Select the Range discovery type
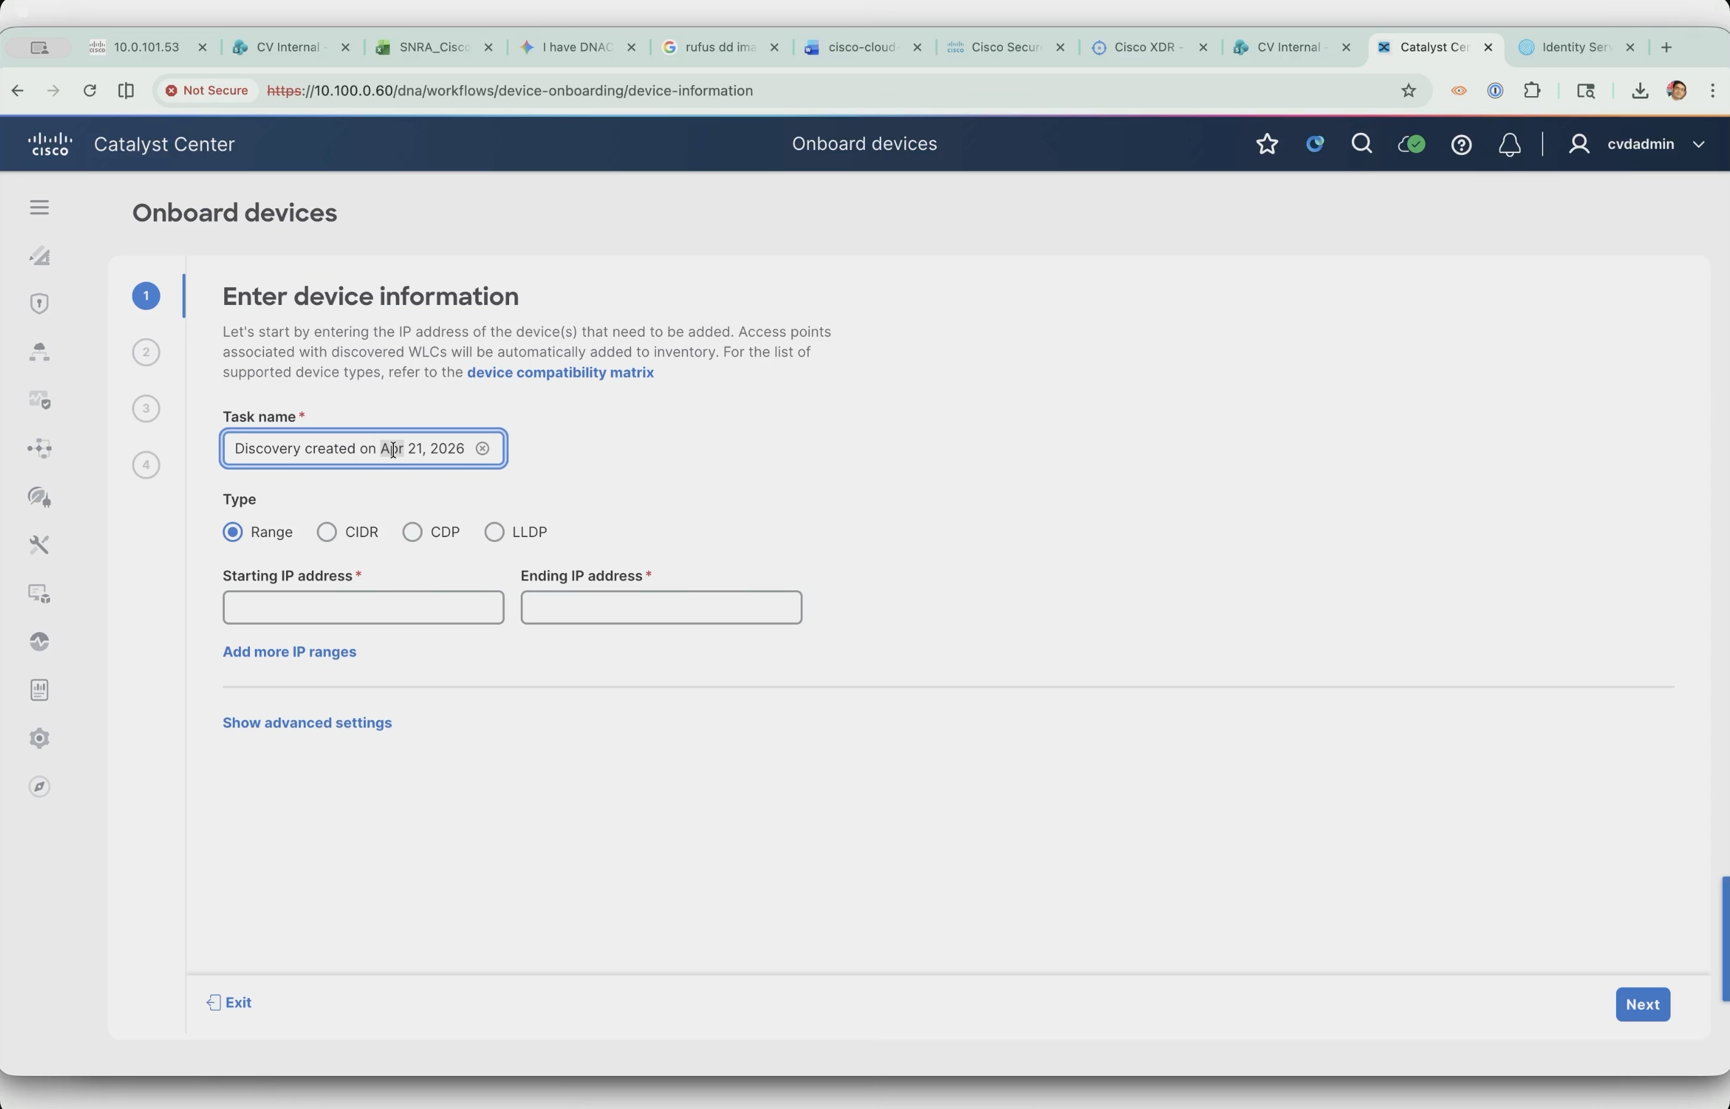 click(x=233, y=532)
